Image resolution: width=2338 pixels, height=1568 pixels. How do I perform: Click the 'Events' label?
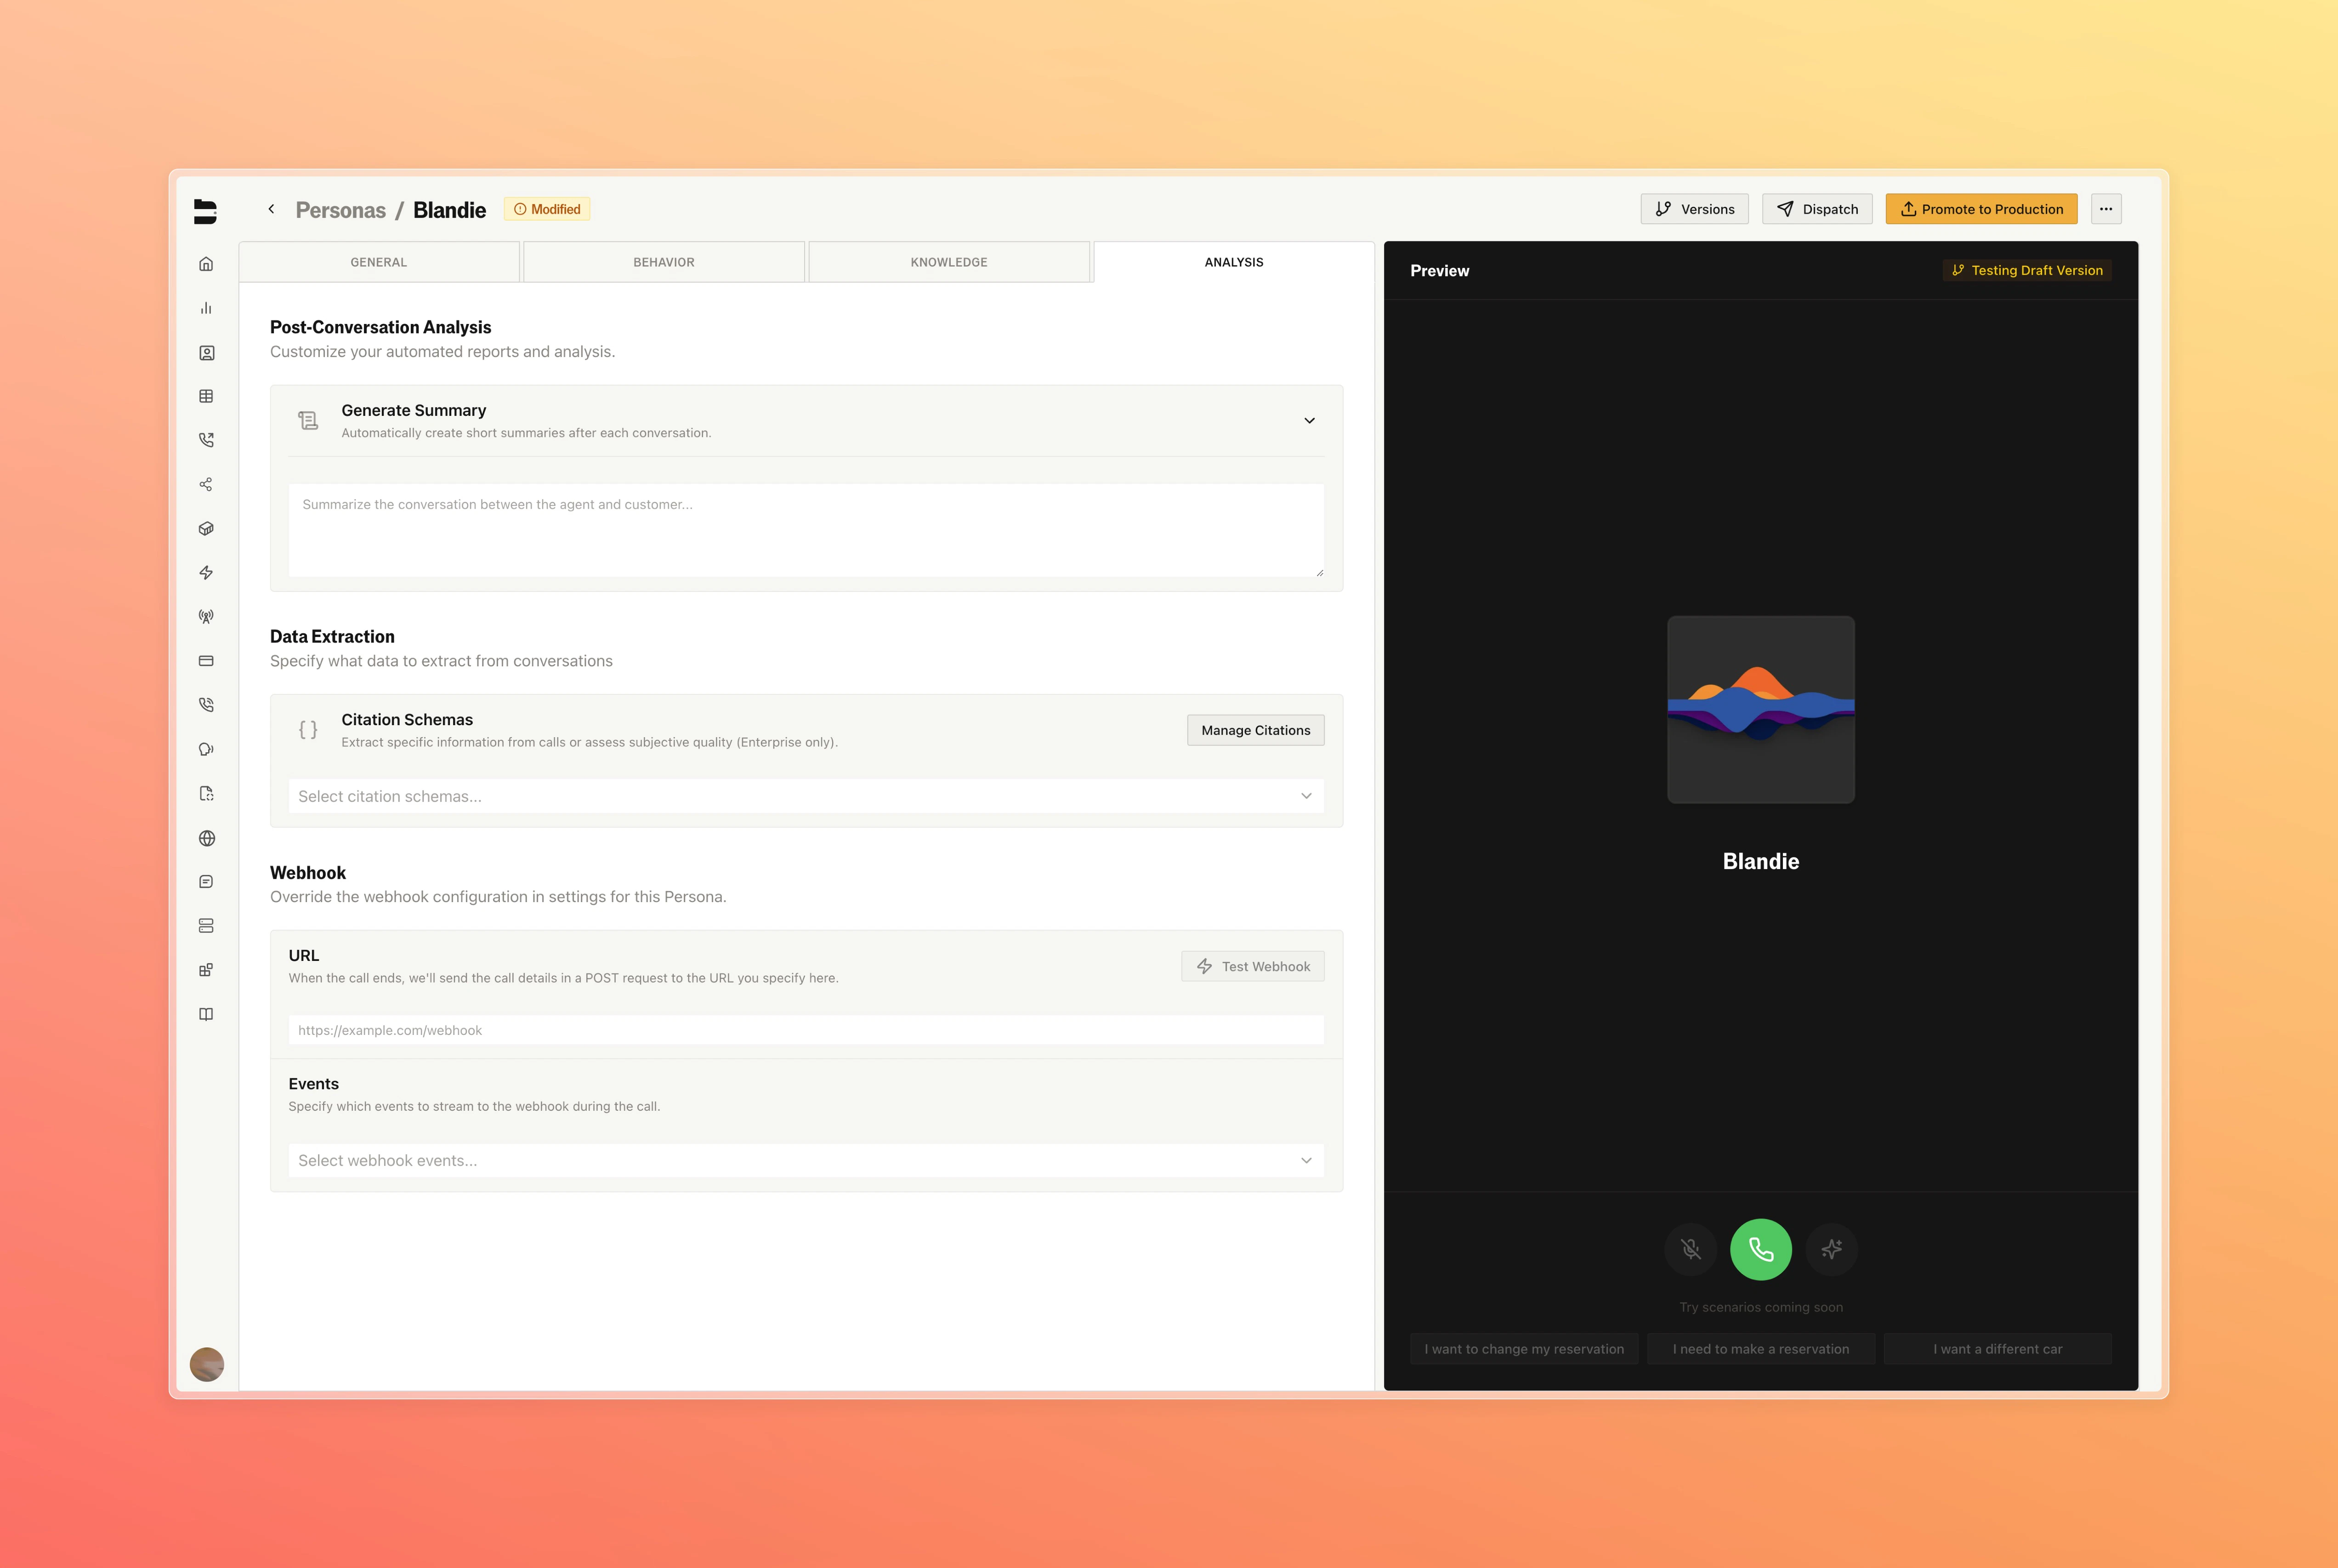314,1084
